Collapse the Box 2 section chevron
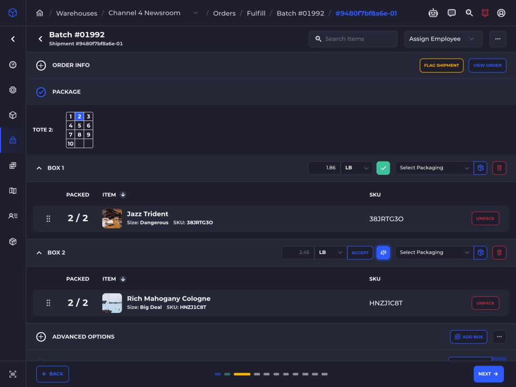The image size is (516, 387). 39,253
